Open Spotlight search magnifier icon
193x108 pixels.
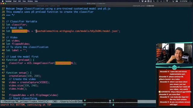point(154,1)
